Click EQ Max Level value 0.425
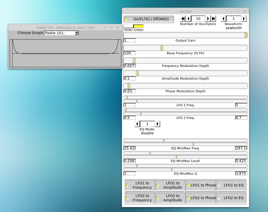Viewport: 268px width, 212px height. 241,161
